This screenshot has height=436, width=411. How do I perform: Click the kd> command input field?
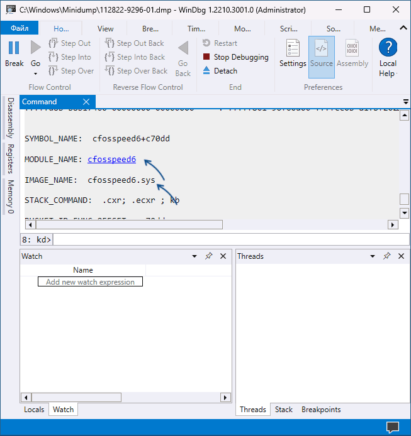click(230, 239)
